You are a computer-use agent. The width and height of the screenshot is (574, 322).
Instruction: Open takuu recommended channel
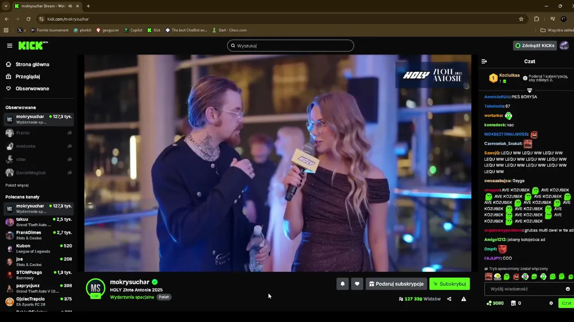pyautogui.click(x=39, y=222)
